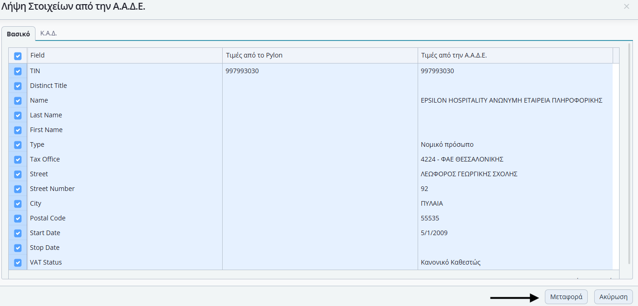Toggle the Name field checkbox
Image resolution: width=638 pixels, height=306 pixels.
18,101
